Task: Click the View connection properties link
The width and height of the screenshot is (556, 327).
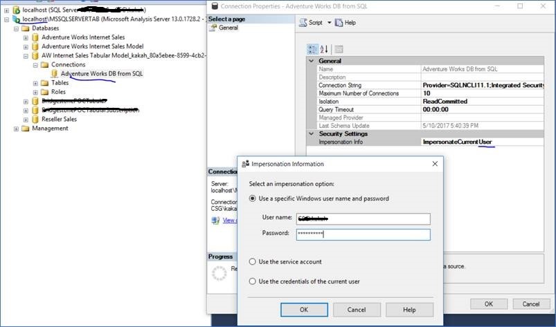Action: [230, 220]
